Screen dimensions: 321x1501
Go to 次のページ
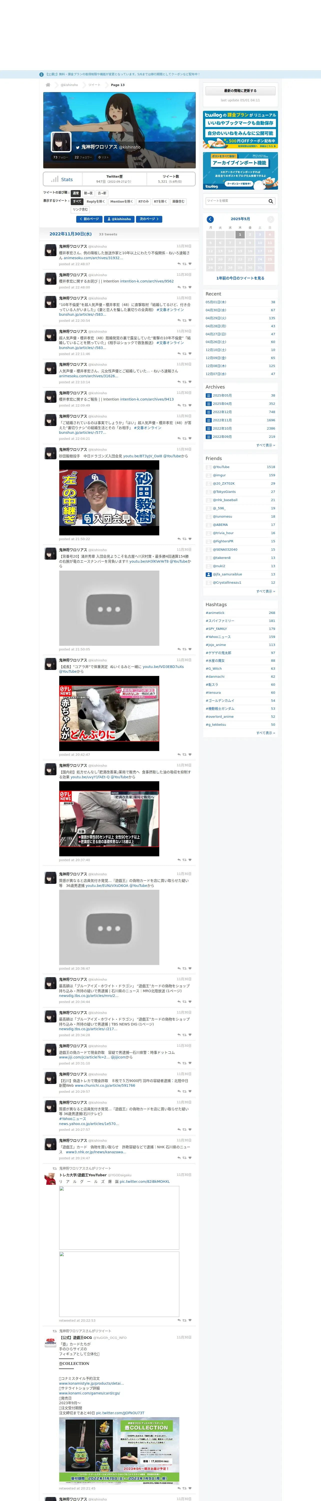click(149, 219)
